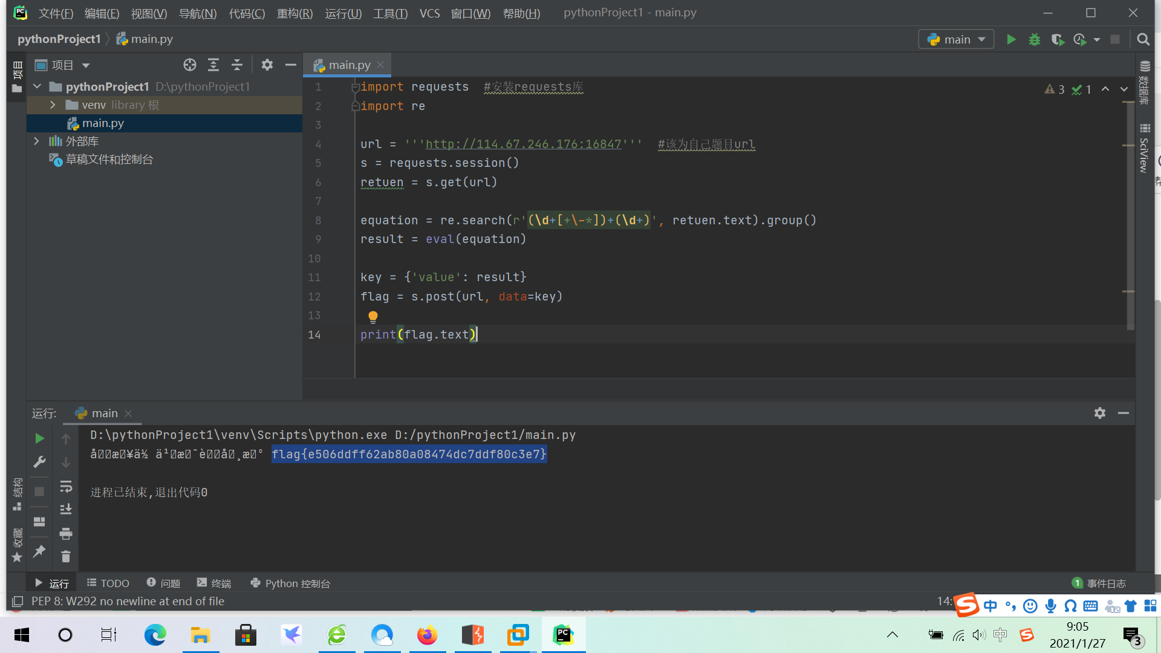Open the 运行(U) menu
This screenshot has width=1161, height=653.
pyautogui.click(x=343, y=13)
